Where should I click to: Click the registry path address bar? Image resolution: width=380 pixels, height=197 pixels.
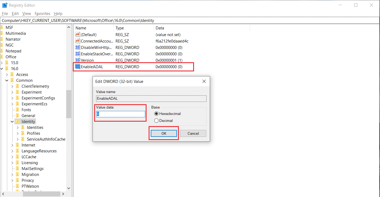[190, 20]
